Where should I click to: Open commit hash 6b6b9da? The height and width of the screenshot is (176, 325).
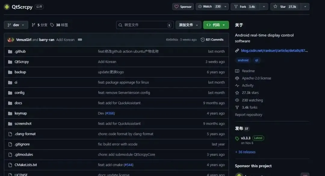point(172,40)
